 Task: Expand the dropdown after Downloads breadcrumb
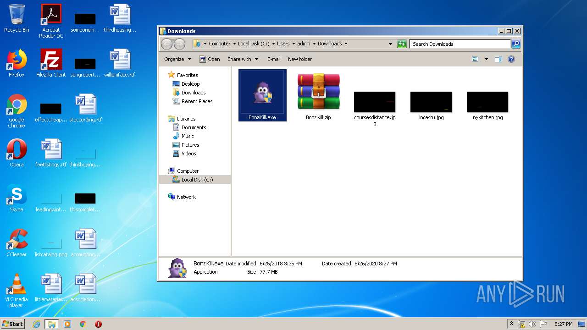pos(346,44)
